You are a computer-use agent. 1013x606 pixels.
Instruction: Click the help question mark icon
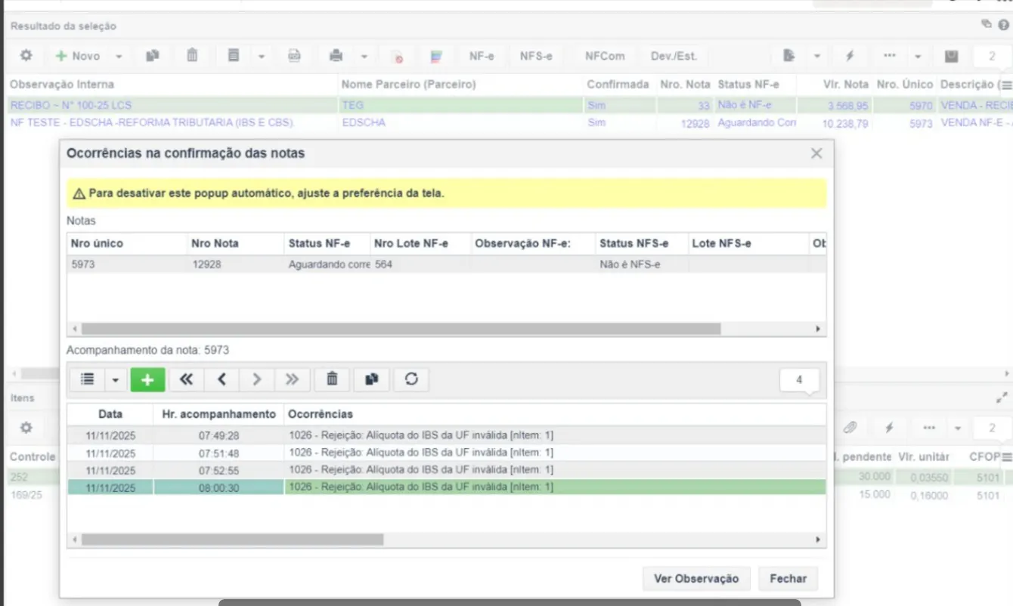pyautogui.click(x=1004, y=24)
